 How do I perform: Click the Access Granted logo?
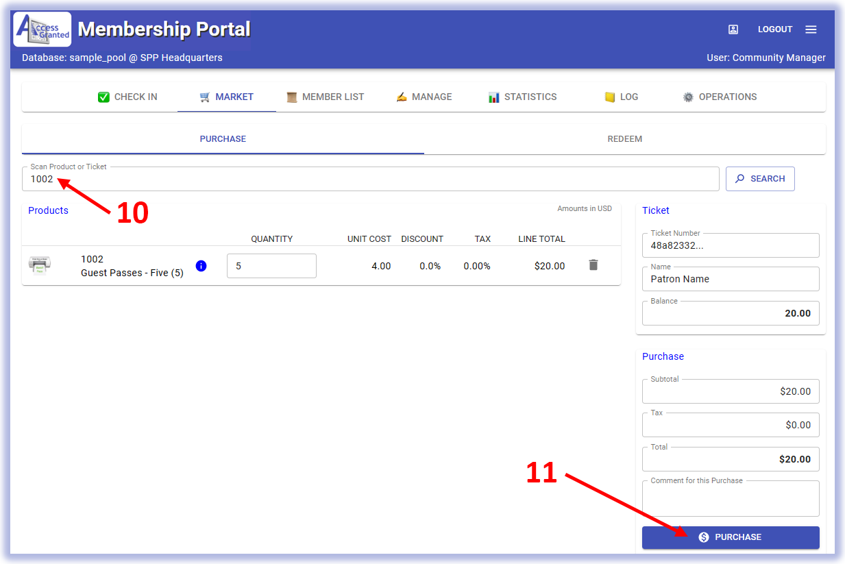click(42, 29)
